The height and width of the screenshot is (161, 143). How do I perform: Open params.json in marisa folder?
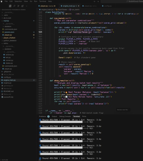[9, 32]
